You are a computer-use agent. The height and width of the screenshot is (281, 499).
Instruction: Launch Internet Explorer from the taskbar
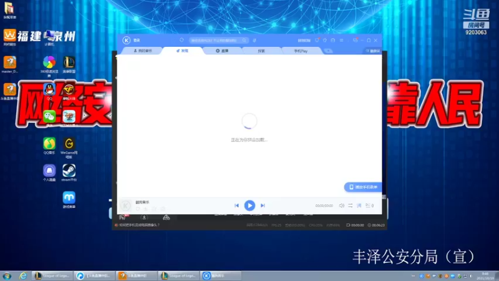[23, 276]
